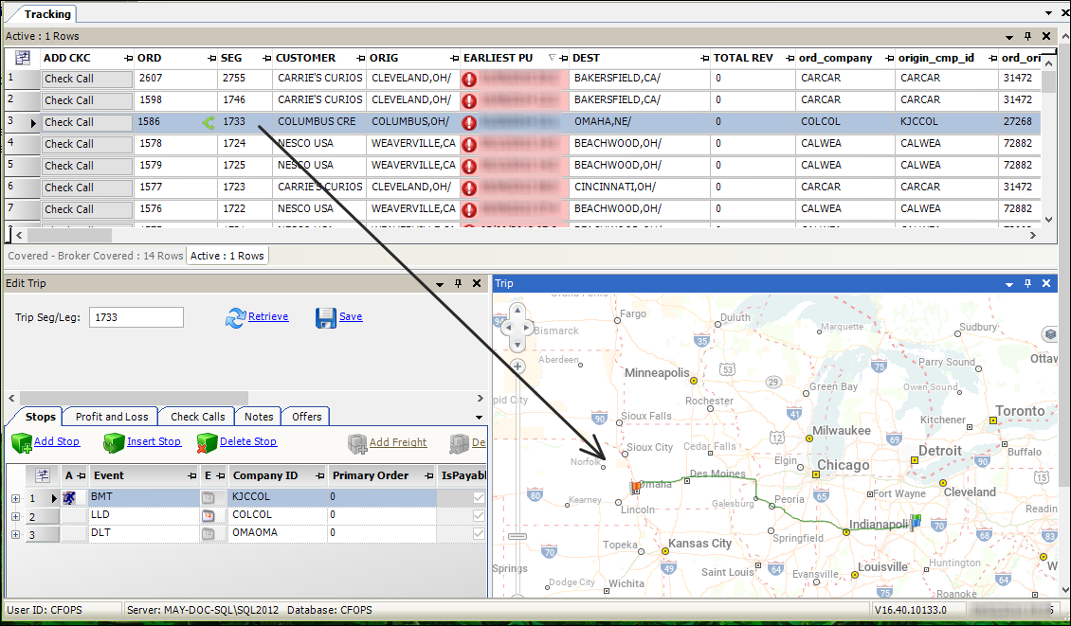Open Stops grid column chooser icon
The width and height of the screenshot is (1071, 626).
43,475
